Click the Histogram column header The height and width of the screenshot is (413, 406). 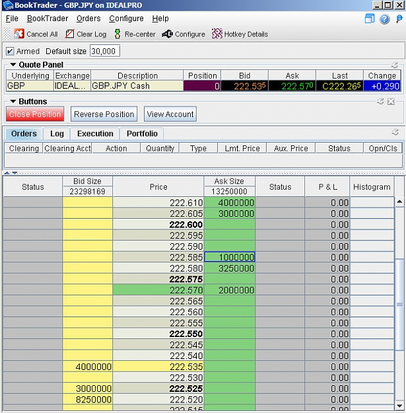(372, 187)
